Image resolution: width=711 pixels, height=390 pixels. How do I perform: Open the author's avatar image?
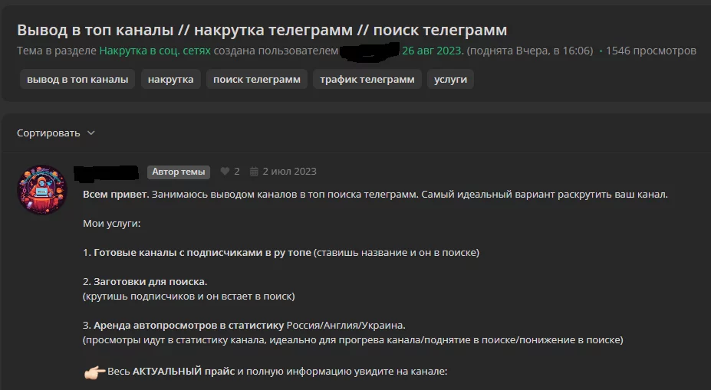(42, 189)
